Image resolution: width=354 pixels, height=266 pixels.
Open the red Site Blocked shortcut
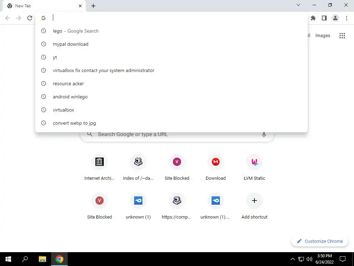click(x=99, y=206)
